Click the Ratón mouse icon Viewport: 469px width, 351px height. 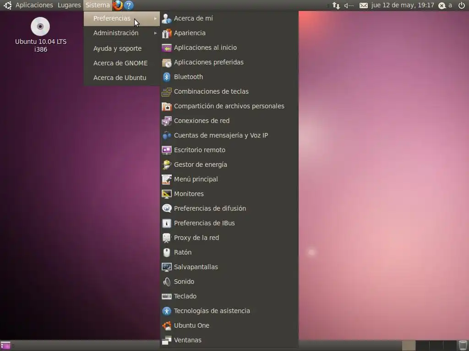(x=167, y=252)
